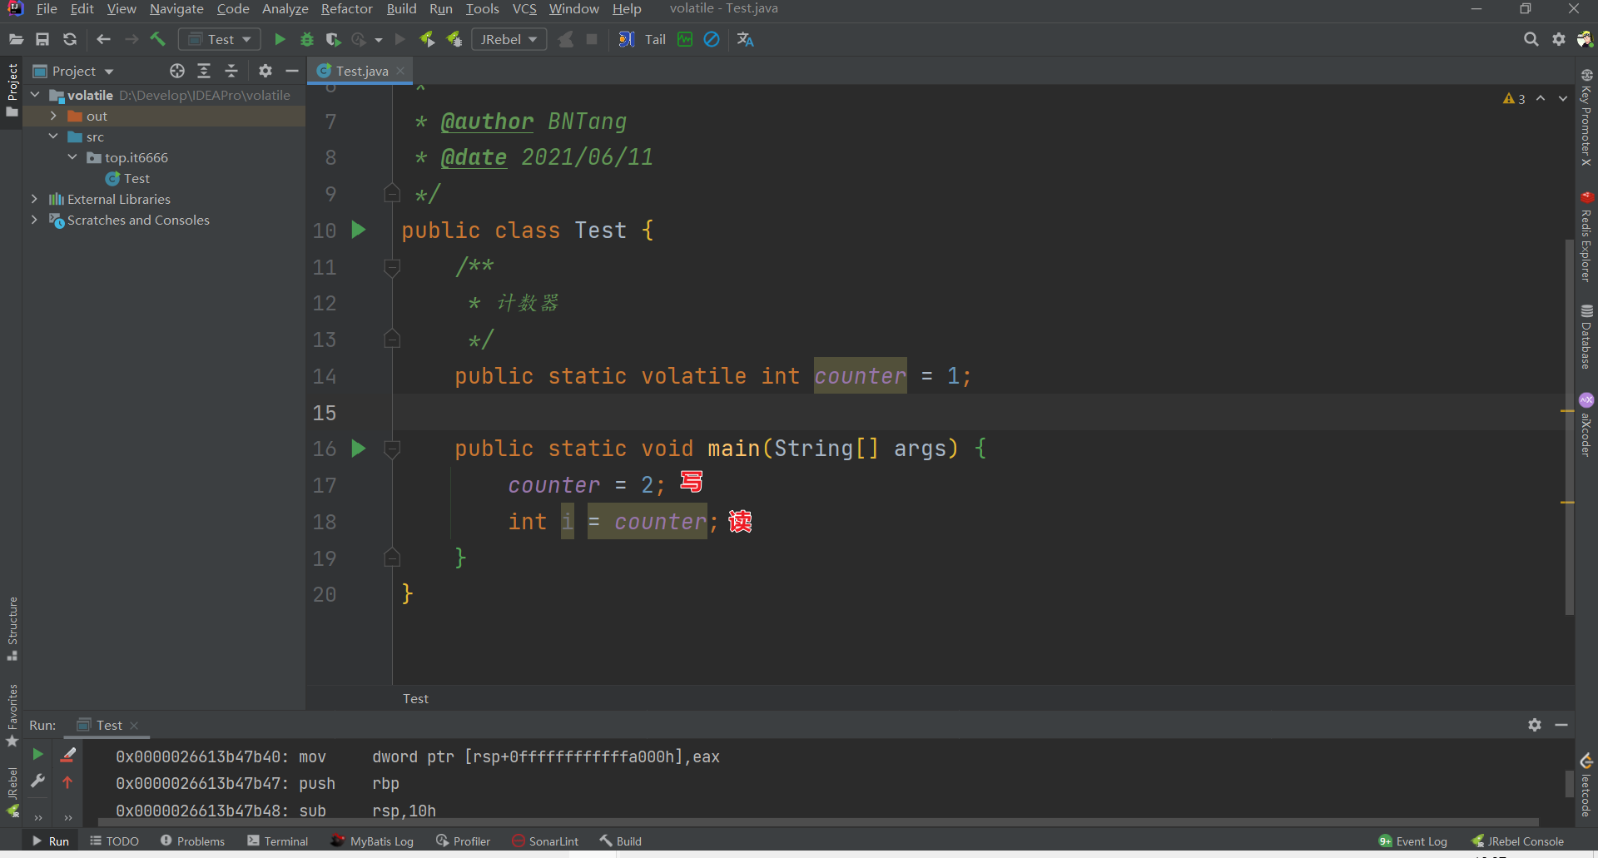This screenshot has width=1598, height=858.
Task: Toggle fold marker at line 13 comment end
Action: (x=392, y=339)
